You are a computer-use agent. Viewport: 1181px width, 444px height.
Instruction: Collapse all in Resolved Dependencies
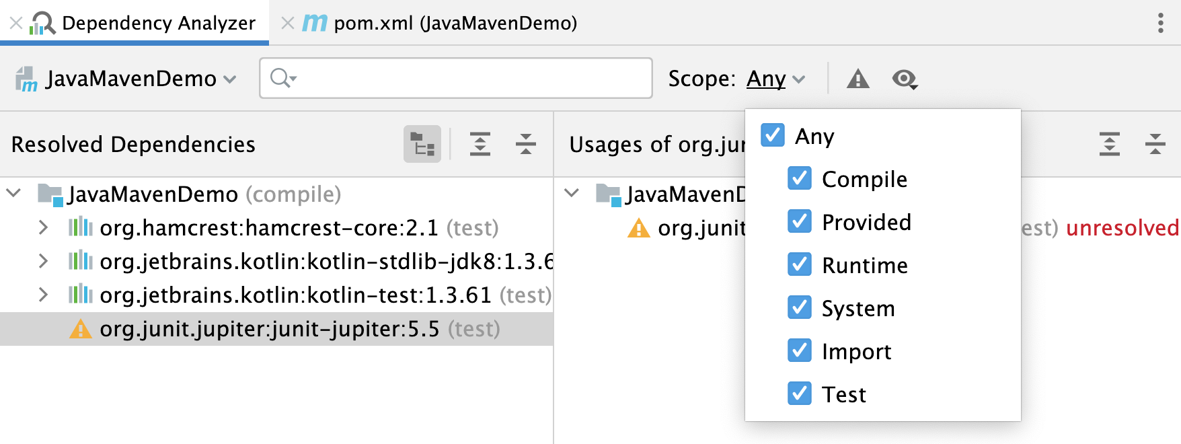click(x=525, y=144)
